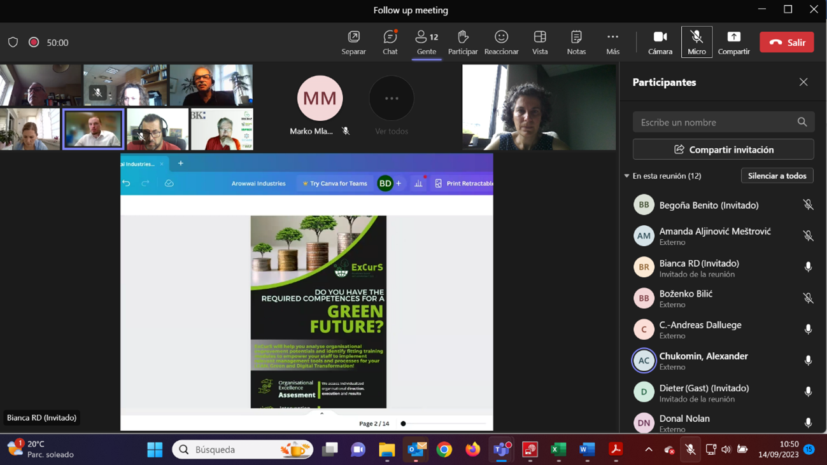The width and height of the screenshot is (827, 465).
Task: Toggle the Gente participants panel
Action: coord(427,43)
